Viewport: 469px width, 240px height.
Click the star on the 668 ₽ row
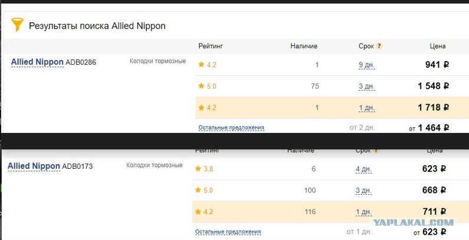tap(198, 190)
